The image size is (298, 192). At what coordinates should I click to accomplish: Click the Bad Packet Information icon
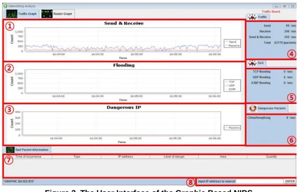coord(10,150)
